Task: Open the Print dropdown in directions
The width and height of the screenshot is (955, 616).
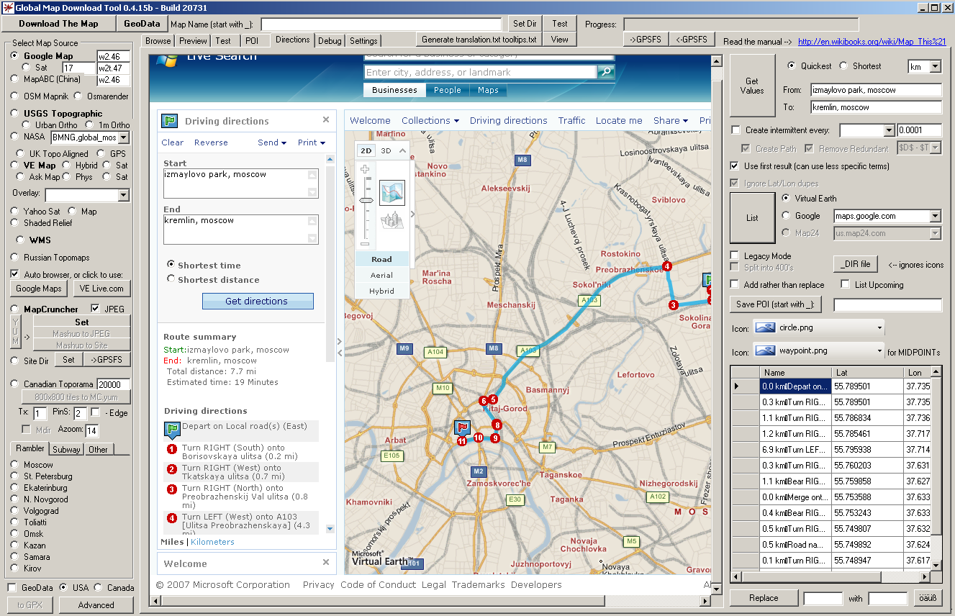Action: pos(312,142)
